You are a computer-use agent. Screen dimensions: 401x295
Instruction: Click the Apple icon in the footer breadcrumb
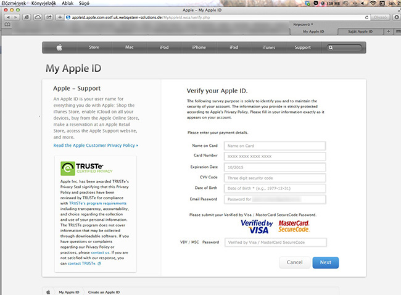click(48, 292)
